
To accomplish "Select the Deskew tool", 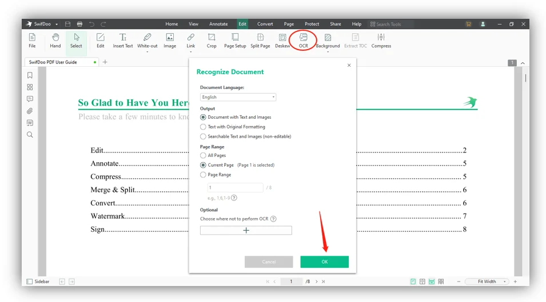I will point(282,41).
